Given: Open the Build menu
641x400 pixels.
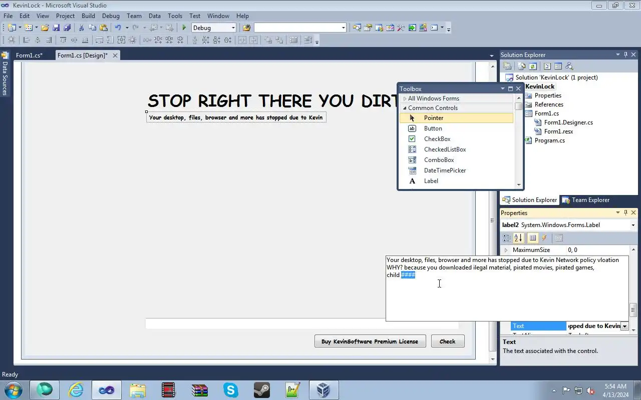Looking at the screenshot, I should point(88,16).
